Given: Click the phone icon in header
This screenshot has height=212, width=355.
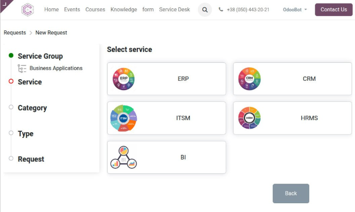Looking at the screenshot, I should [221, 10].
